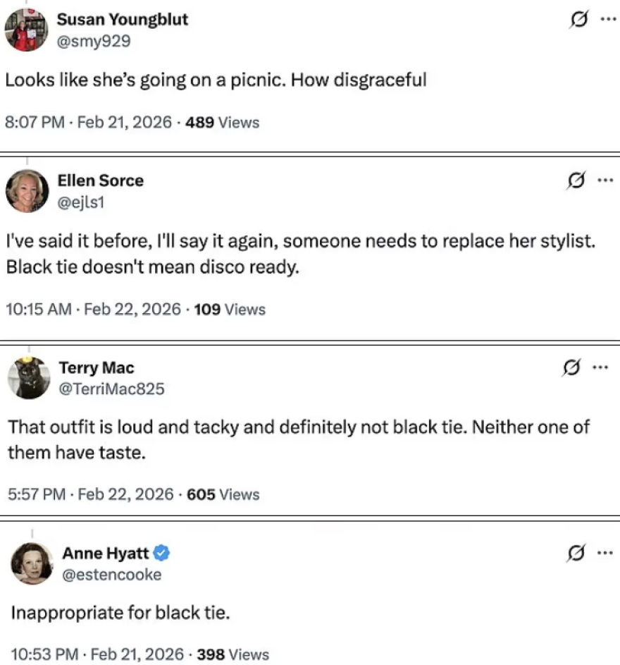Click the 8:07 PM Feb 21 timestamp

[x=88, y=122]
